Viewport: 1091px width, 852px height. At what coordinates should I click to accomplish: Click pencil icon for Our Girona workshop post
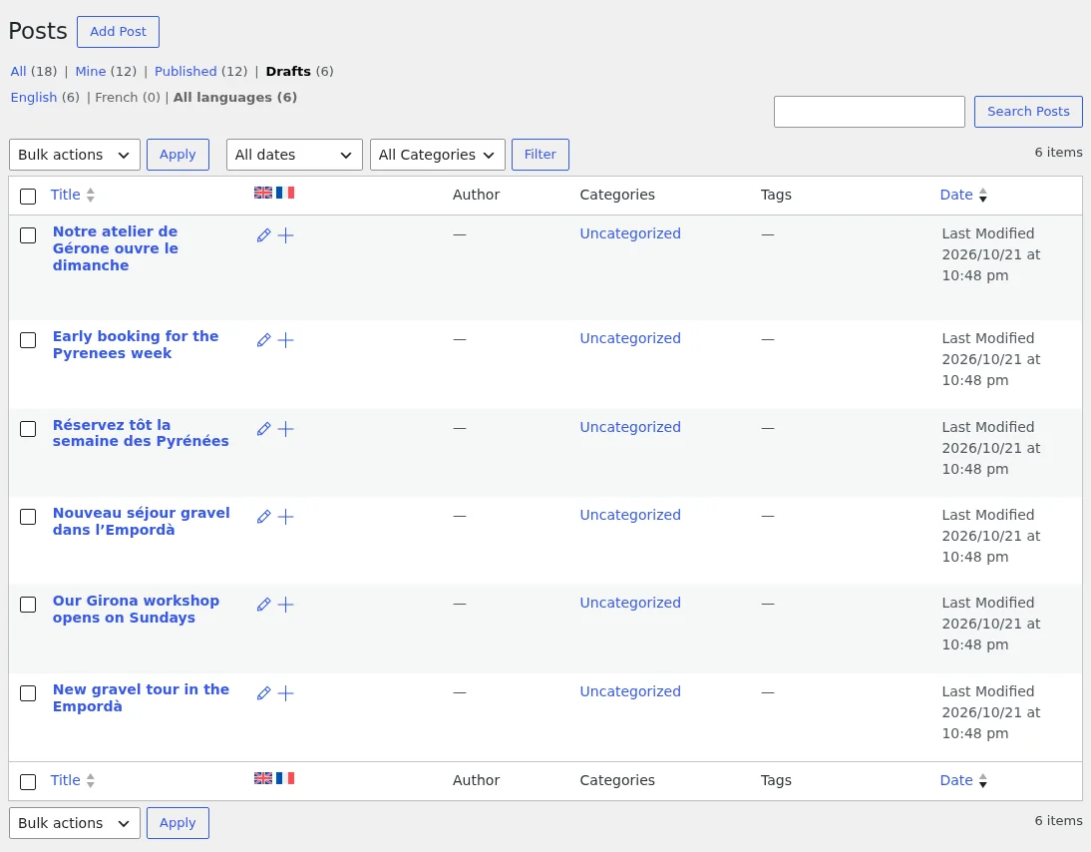pyautogui.click(x=263, y=605)
